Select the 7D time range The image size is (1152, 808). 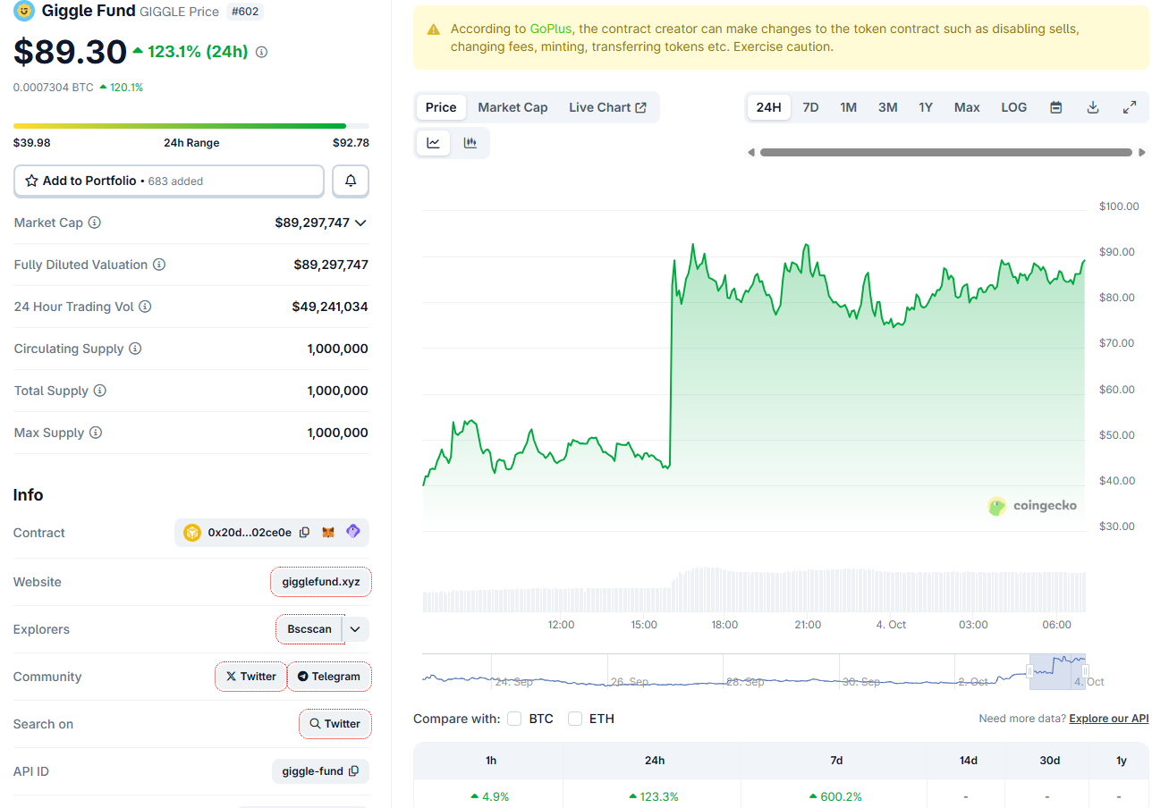pyautogui.click(x=810, y=107)
